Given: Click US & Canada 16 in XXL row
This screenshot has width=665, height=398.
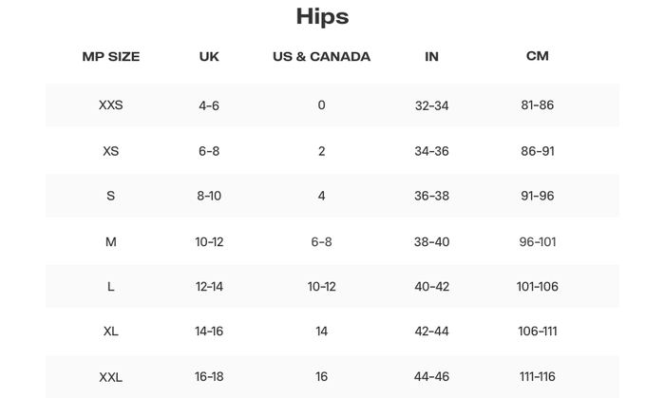Looking at the screenshot, I should coord(321,377).
